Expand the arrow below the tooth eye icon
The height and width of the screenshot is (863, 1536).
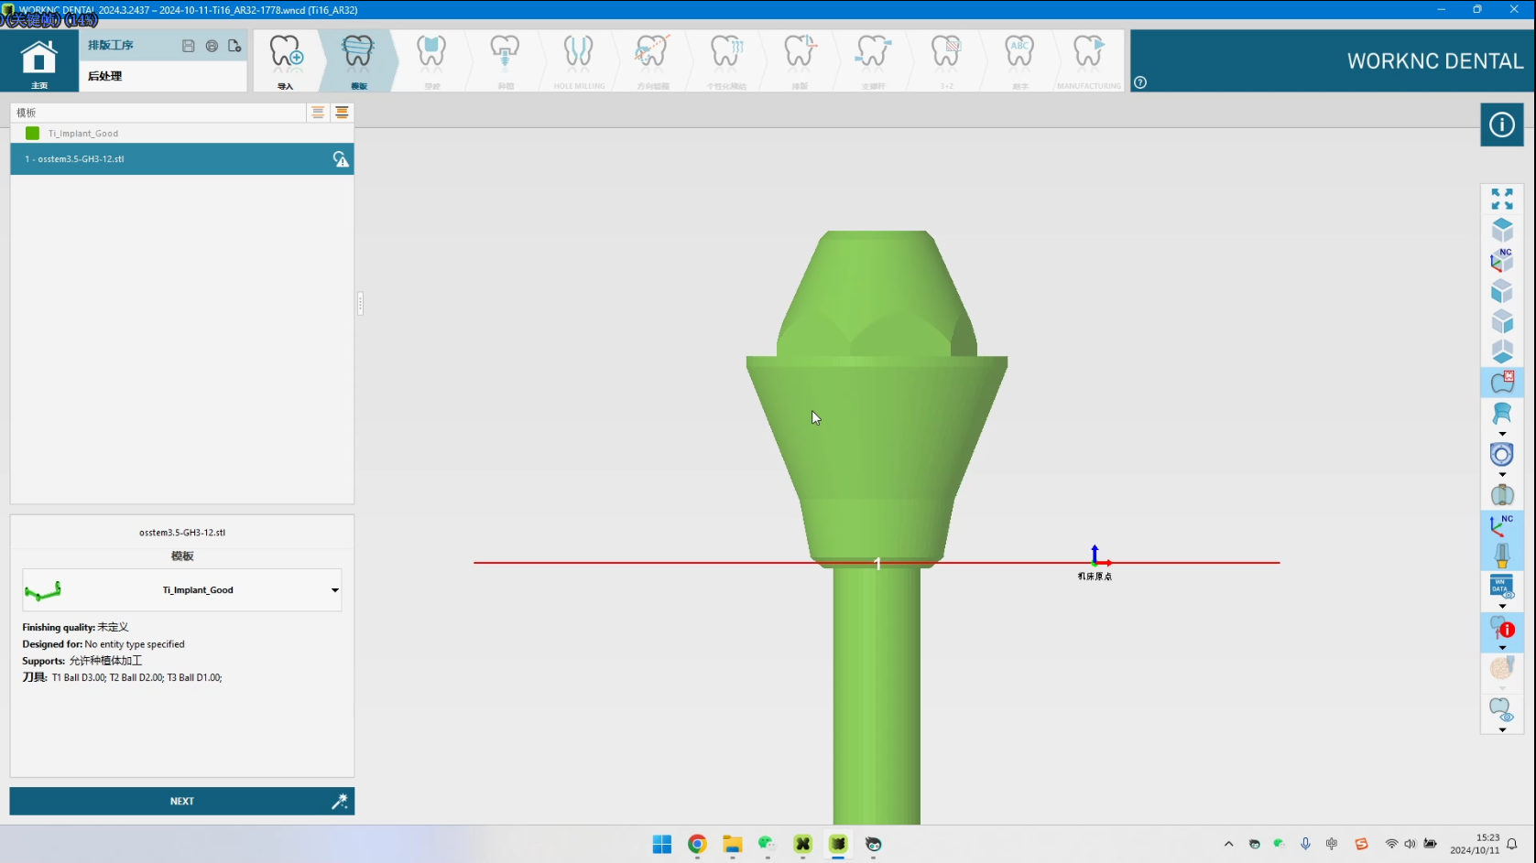click(x=1501, y=729)
